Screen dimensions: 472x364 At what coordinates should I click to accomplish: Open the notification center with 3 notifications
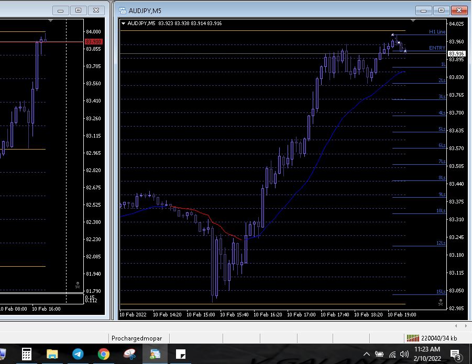455,355
